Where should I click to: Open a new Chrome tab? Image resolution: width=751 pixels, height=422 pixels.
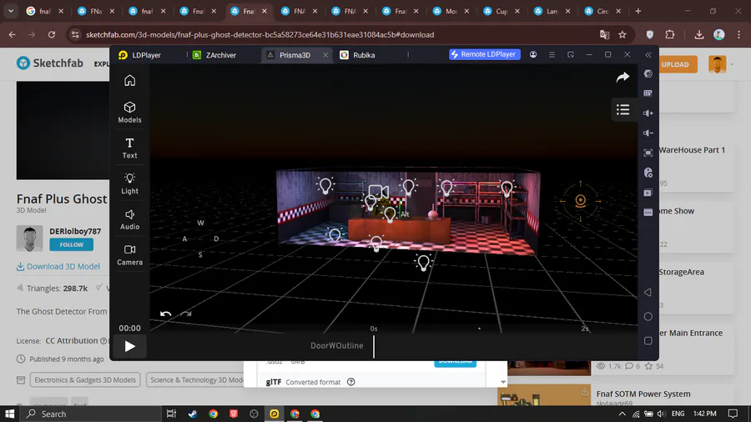point(638,11)
